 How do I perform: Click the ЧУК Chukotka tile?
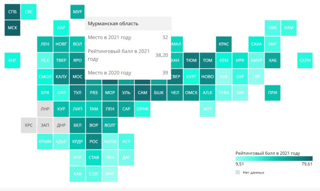[272, 28]
